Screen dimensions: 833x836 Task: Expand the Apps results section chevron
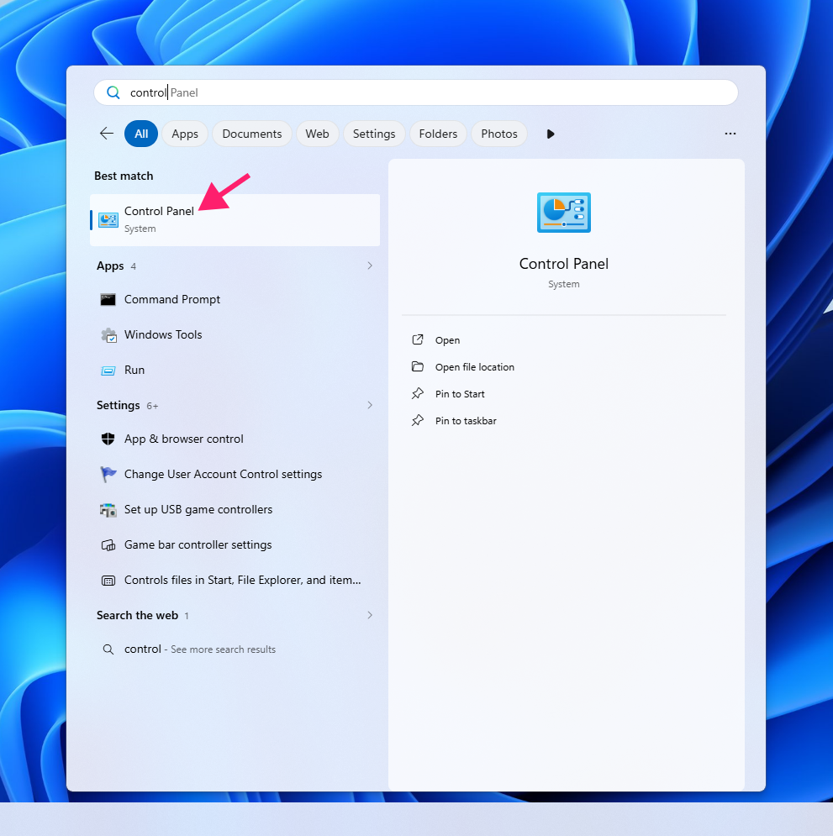coord(370,266)
